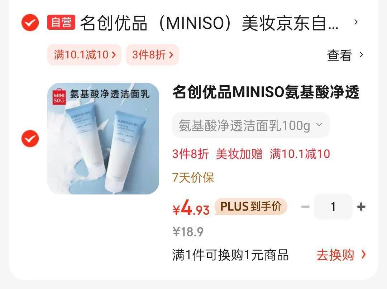The height and width of the screenshot is (289, 387).
Task: Increase quantity with the plus button
Action: click(x=361, y=207)
